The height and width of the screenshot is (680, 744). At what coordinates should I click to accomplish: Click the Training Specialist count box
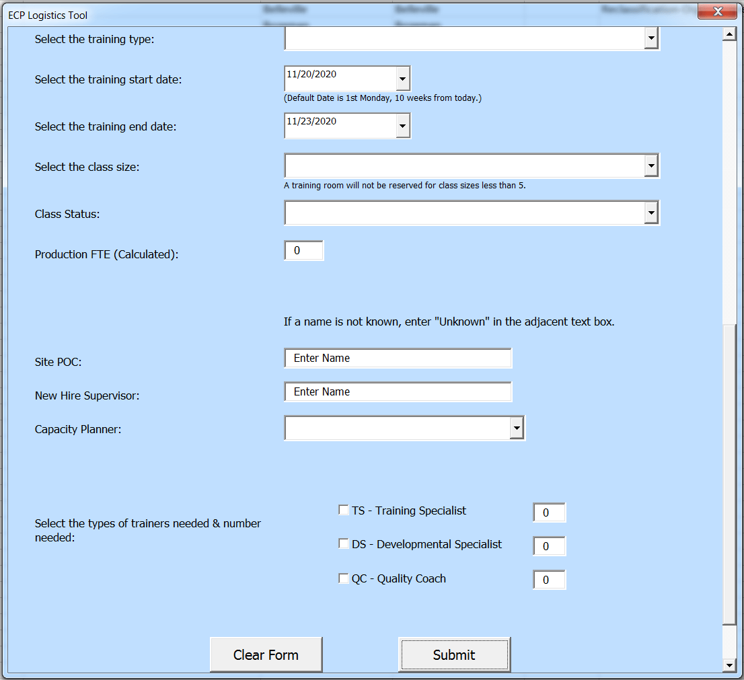pos(549,512)
